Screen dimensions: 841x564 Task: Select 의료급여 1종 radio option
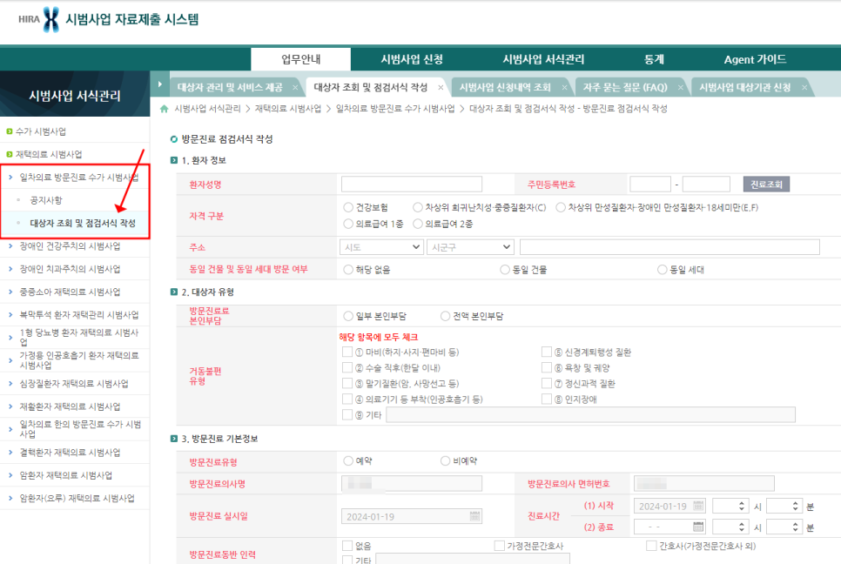(348, 224)
